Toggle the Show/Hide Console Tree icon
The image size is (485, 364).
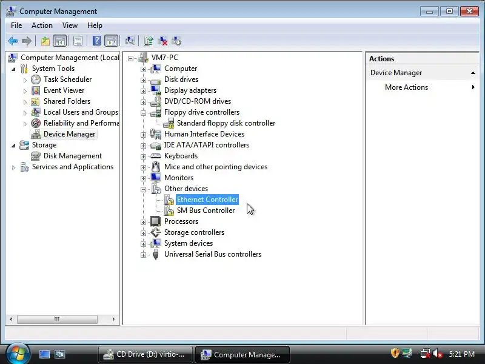click(59, 41)
